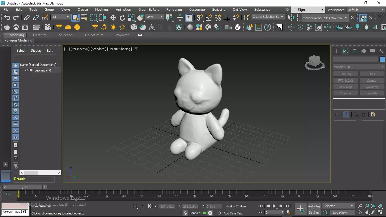
Task: Open the Modifiers menu
Action: point(102,10)
